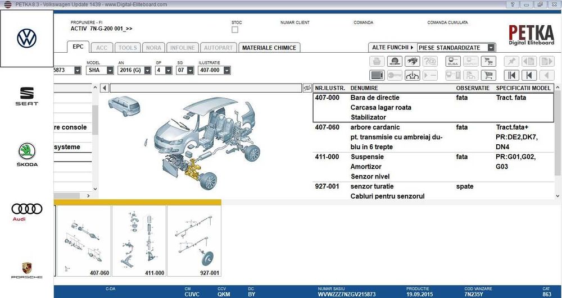This screenshot has height=298, width=562.
Task: Click the greyed-out previous-page document icon
Action: click(x=529, y=62)
